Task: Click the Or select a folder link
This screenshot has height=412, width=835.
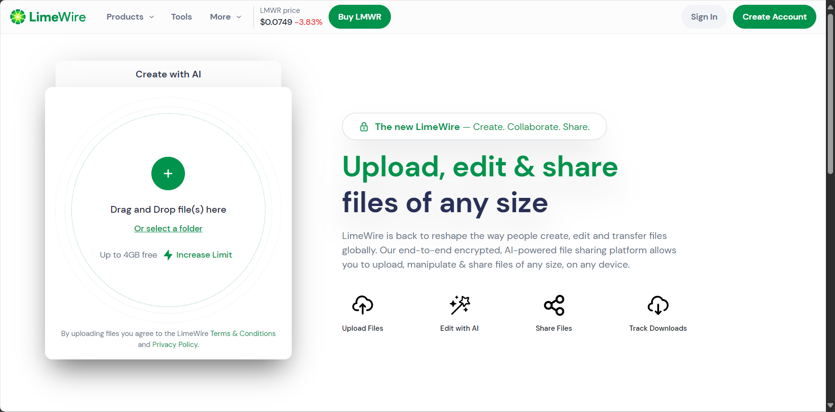Action: click(168, 228)
